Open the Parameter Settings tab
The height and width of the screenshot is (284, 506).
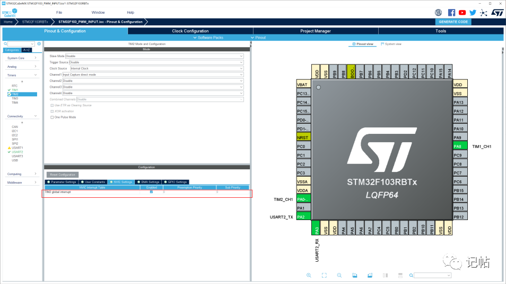click(x=62, y=182)
